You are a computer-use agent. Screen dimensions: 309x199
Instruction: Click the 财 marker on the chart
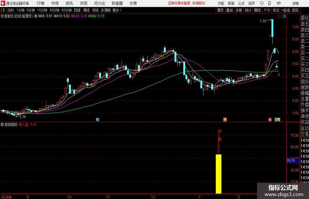[97, 119]
